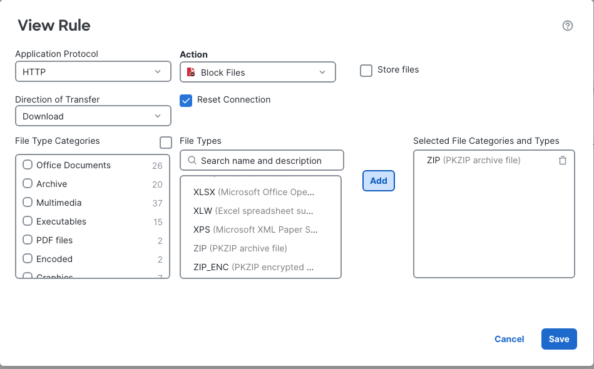Check the Multimedia category
594x369 pixels.
pos(28,202)
